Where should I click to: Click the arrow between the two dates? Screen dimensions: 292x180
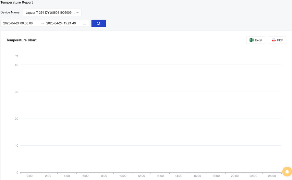(42, 23)
